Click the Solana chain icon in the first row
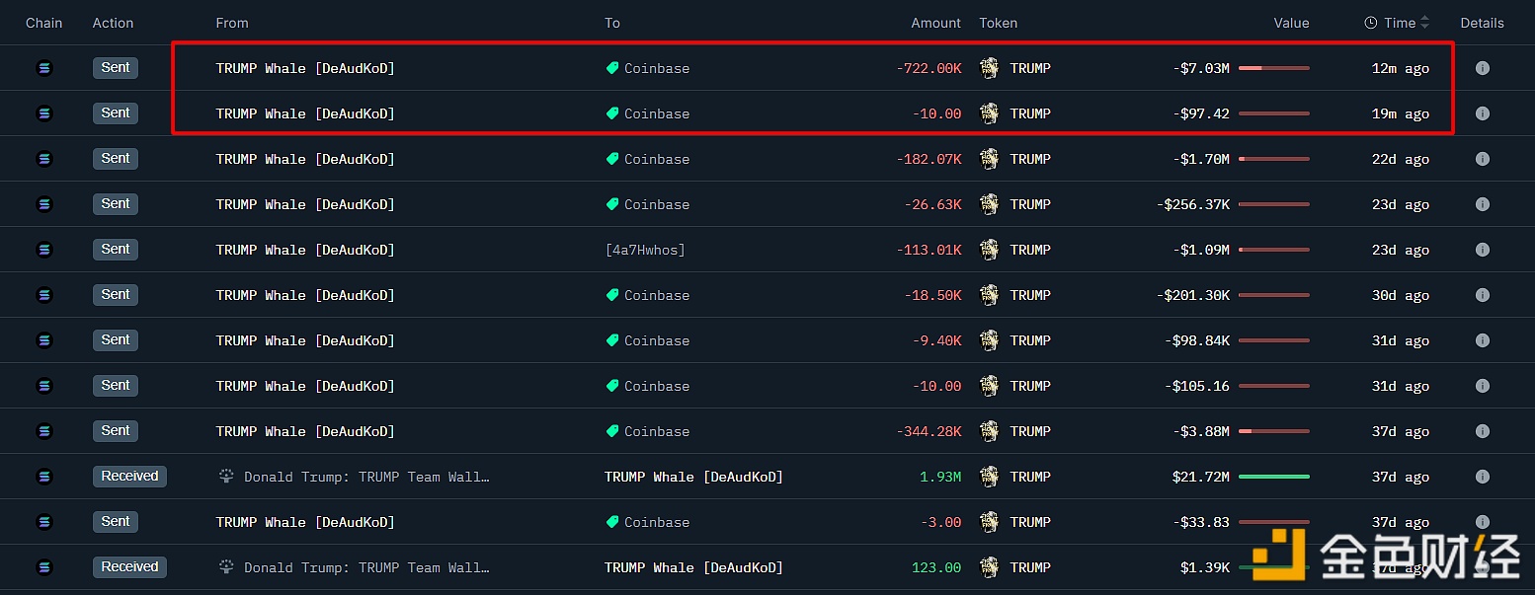This screenshot has height=595, width=1535. point(43,68)
